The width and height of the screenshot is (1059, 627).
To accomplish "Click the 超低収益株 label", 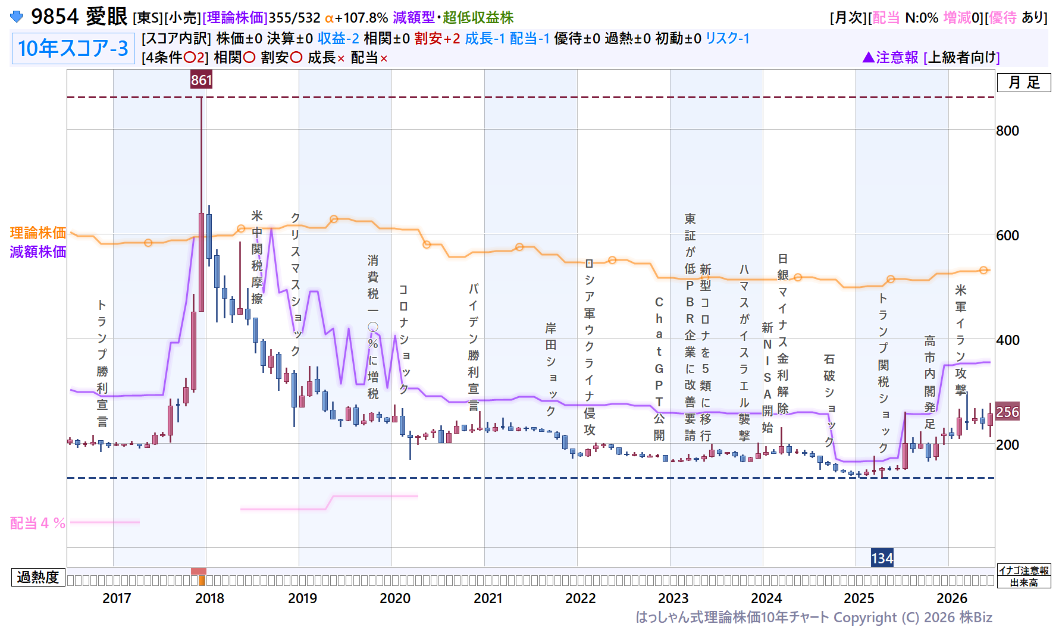I will [478, 18].
